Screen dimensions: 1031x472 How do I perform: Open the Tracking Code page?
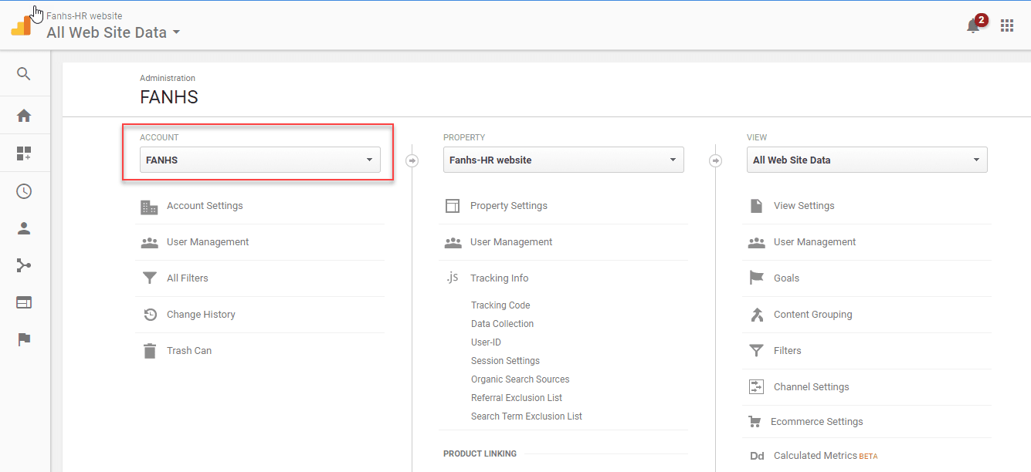(500, 305)
